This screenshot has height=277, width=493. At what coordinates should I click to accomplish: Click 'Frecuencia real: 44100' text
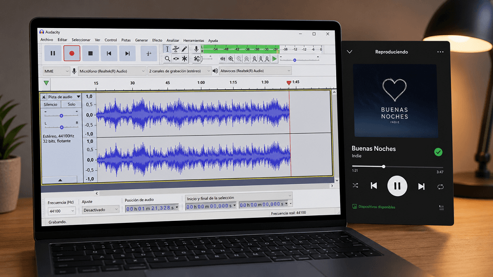[x=288, y=213]
